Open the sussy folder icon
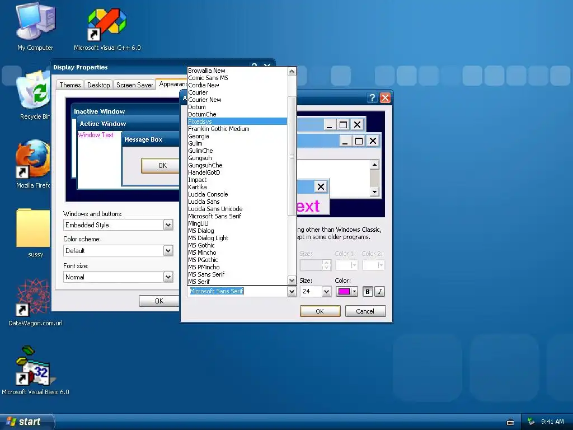573x430 pixels. pos(34,232)
